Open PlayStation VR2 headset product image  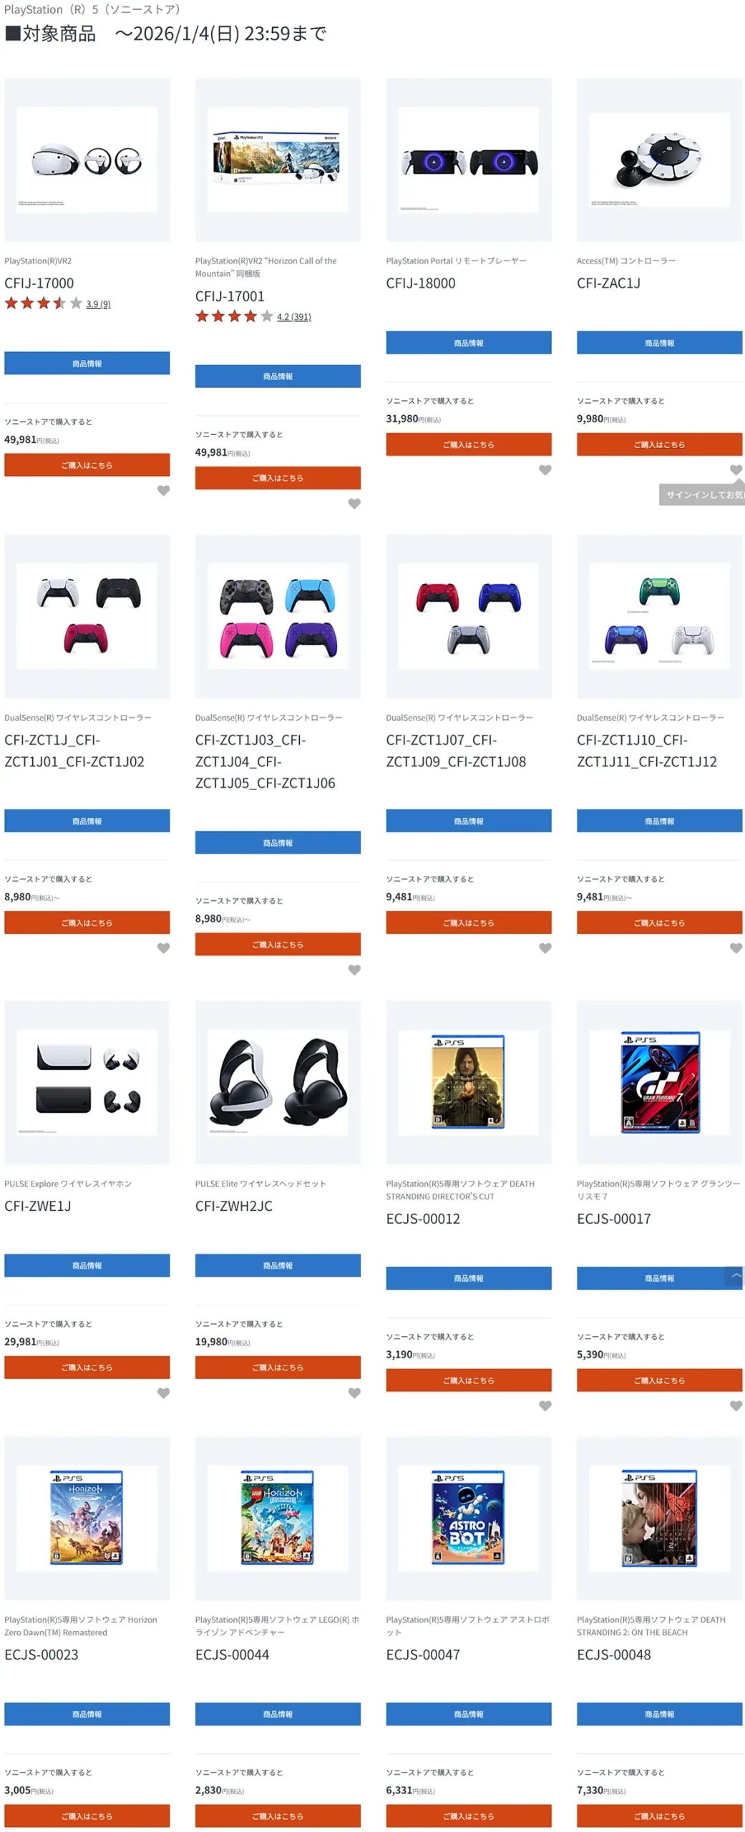point(87,160)
